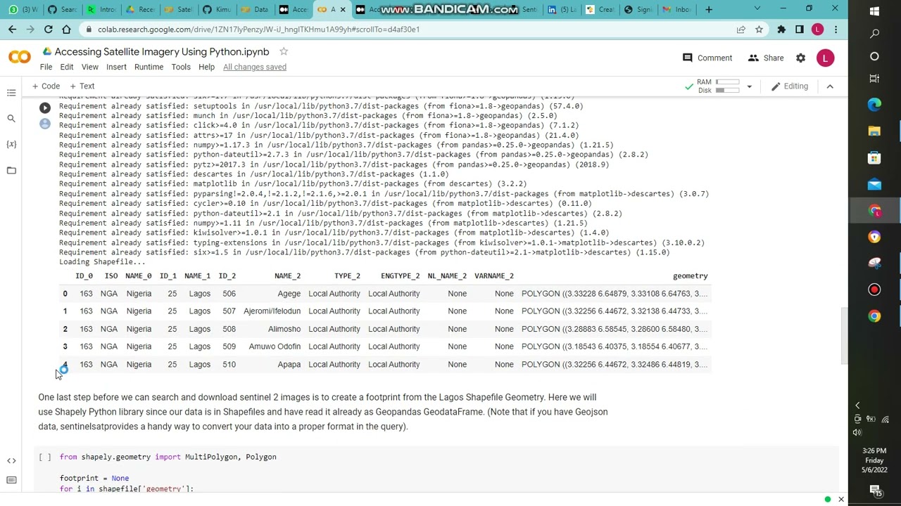This screenshot has height=506, width=901.
Task: Open the File menu
Action: click(x=46, y=67)
